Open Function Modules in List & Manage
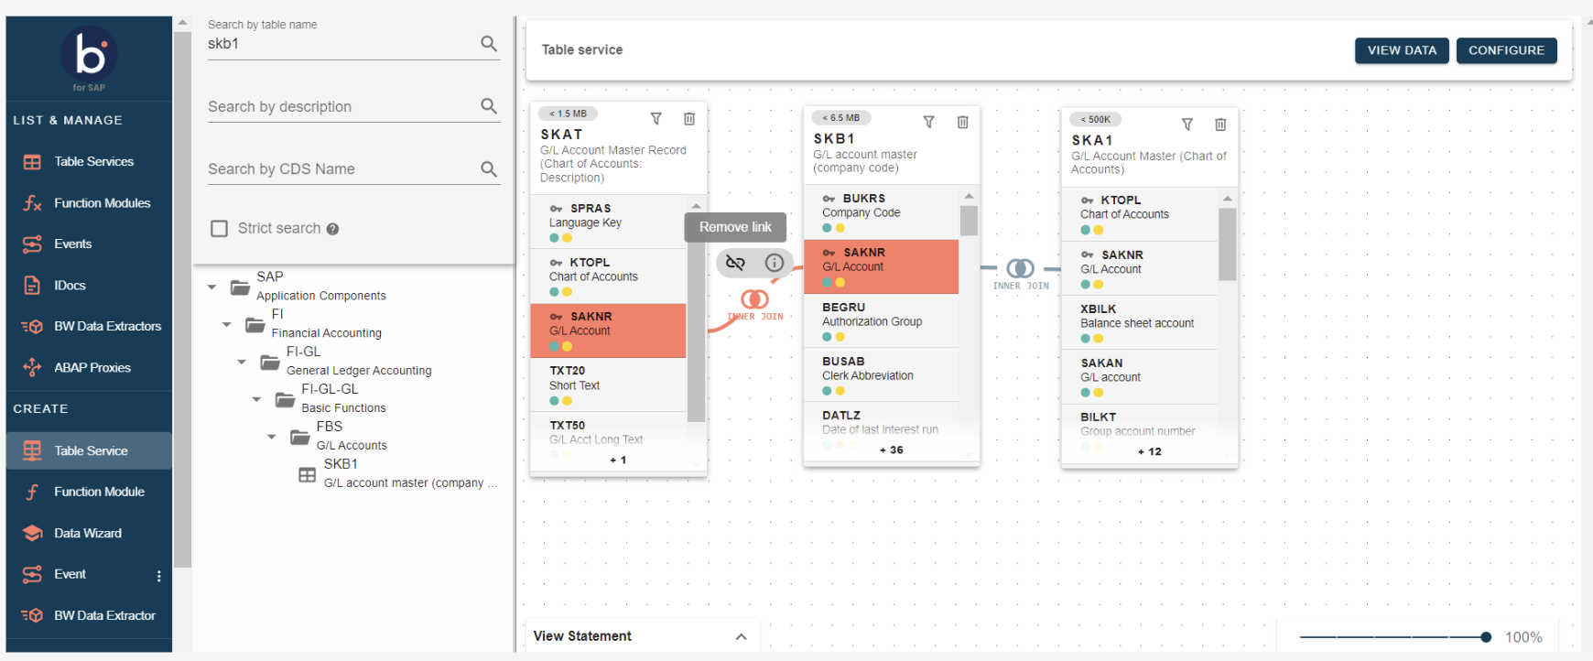Viewport: 1593px width, 661px height. (102, 203)
